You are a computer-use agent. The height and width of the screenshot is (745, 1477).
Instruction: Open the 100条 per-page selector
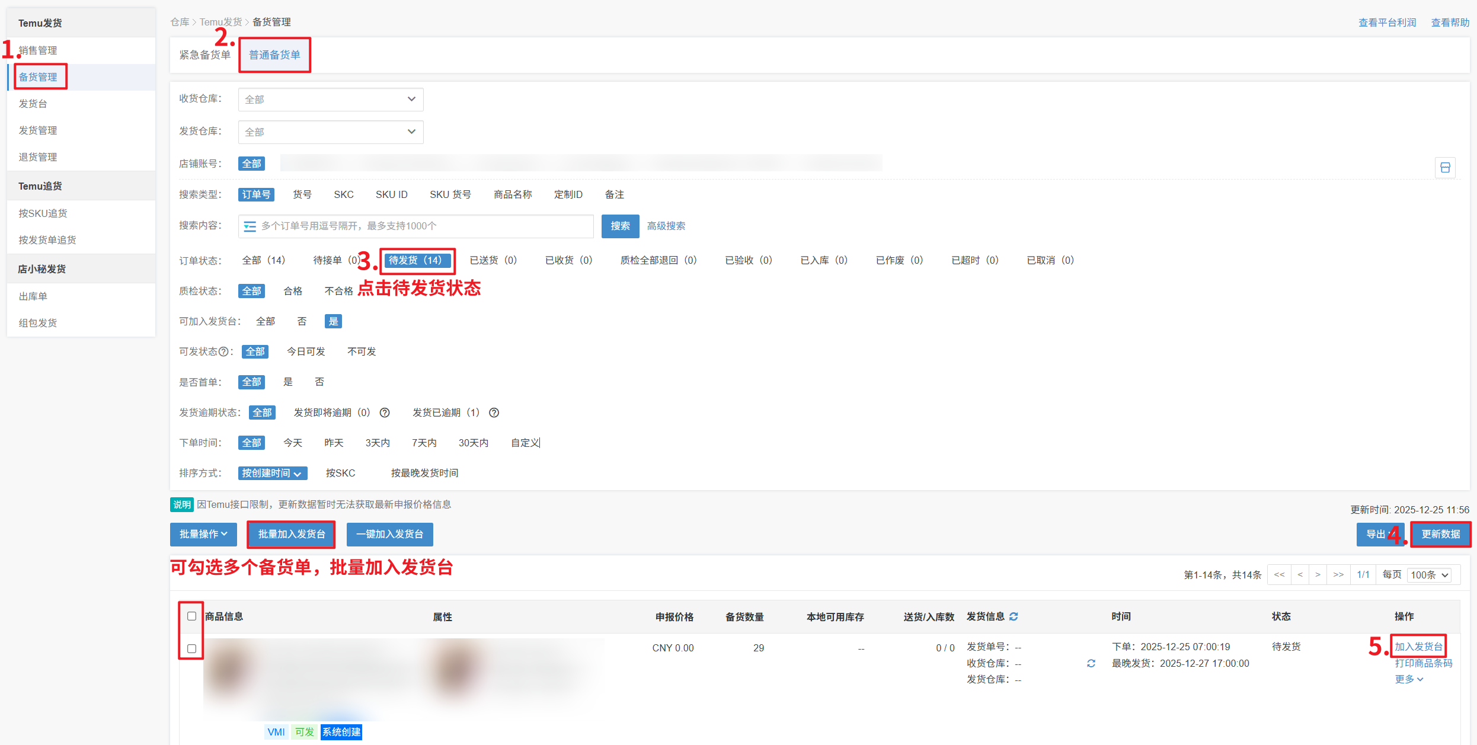pyautogui.click(x=1429, y=575)
